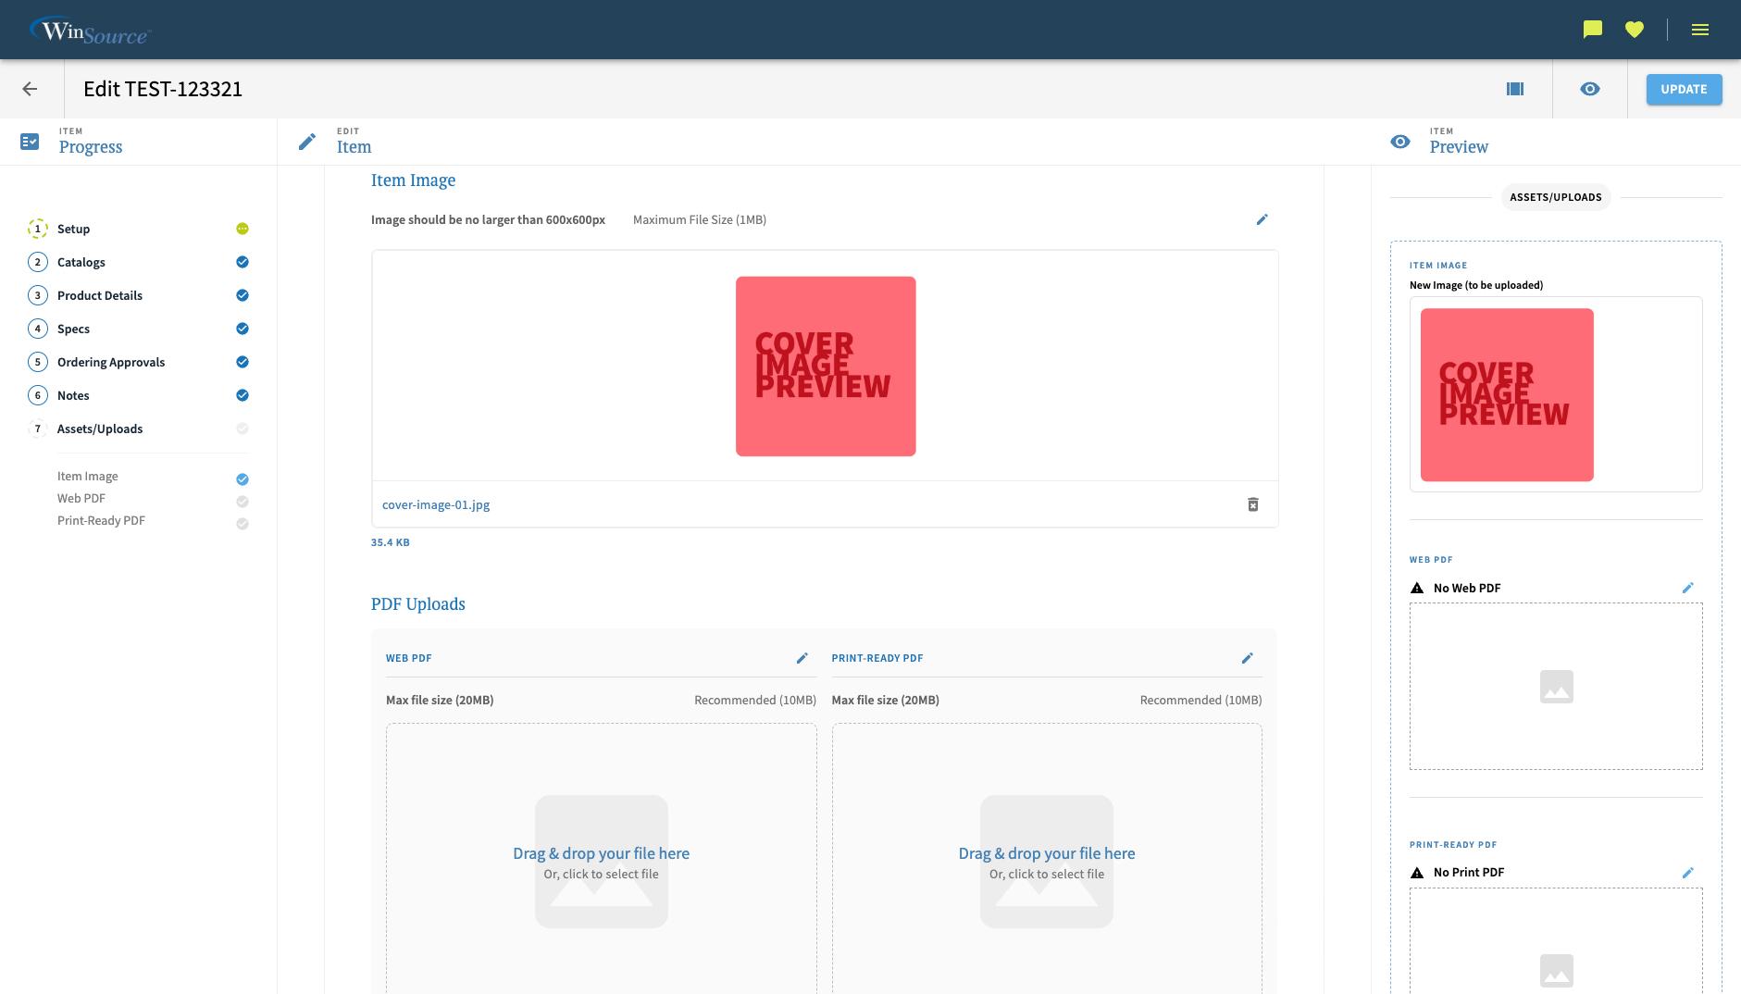Open the preview eye icon in the header
The height and width of the screenshot is (994, 1741).
pyautogui.click(x=1590, y=89)
